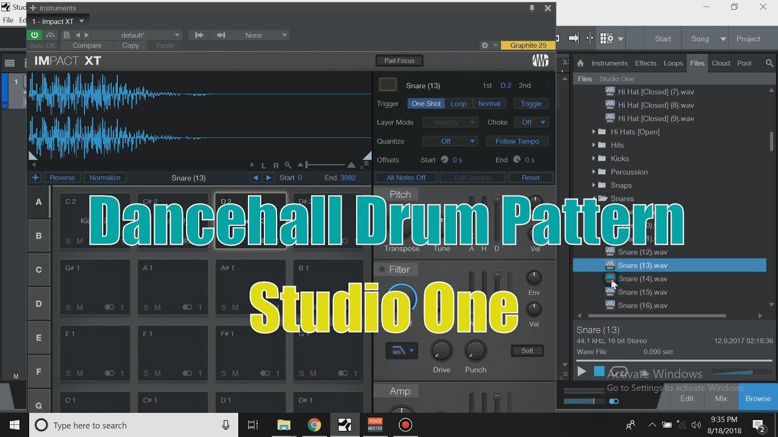
Task: Click the Reset button
Action: [531, 178]
